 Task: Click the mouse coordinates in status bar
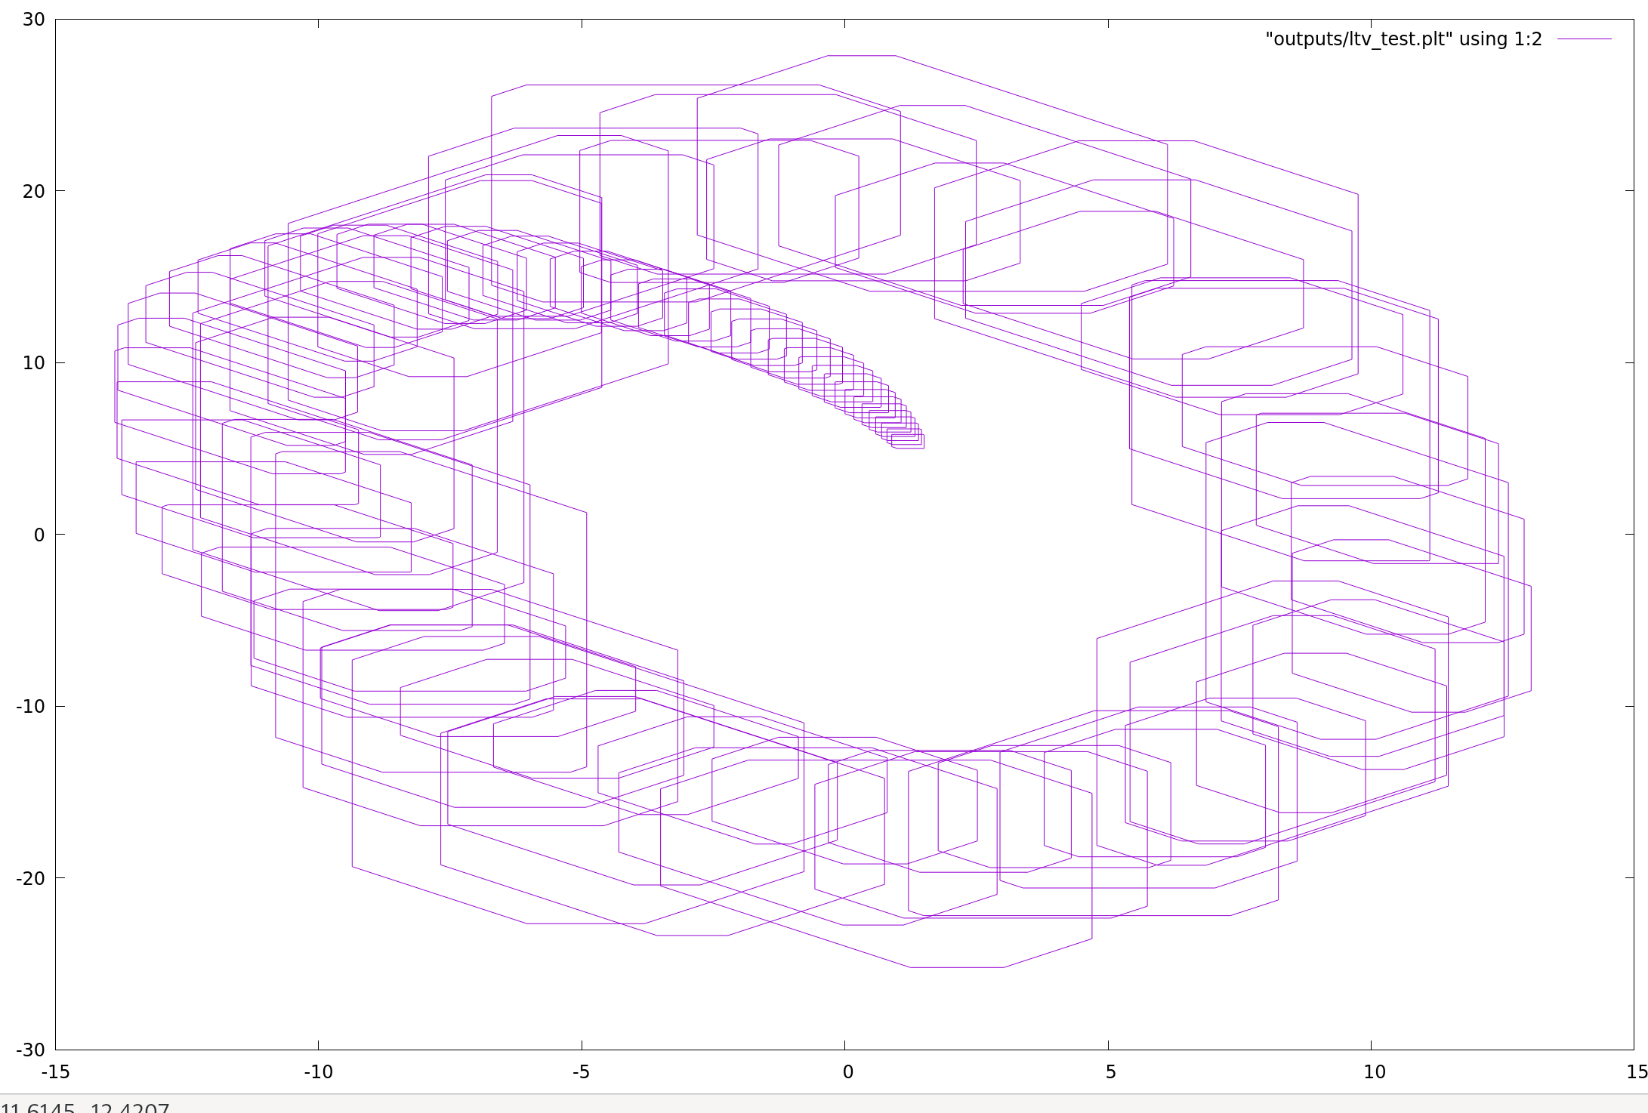pyautogui.click(x=85, y=1108)
